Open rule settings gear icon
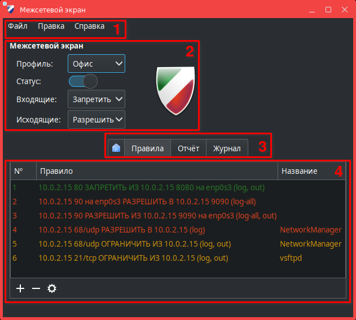Image resolution: width=356 pixels, height=320 pixels. click(52, 288)
